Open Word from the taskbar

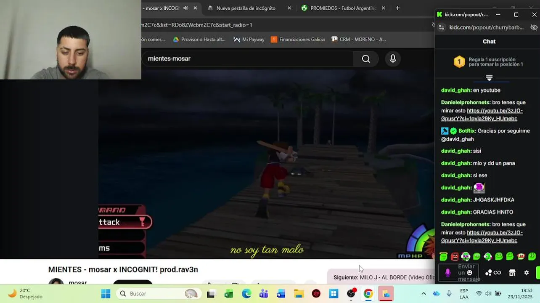(281, 294)
